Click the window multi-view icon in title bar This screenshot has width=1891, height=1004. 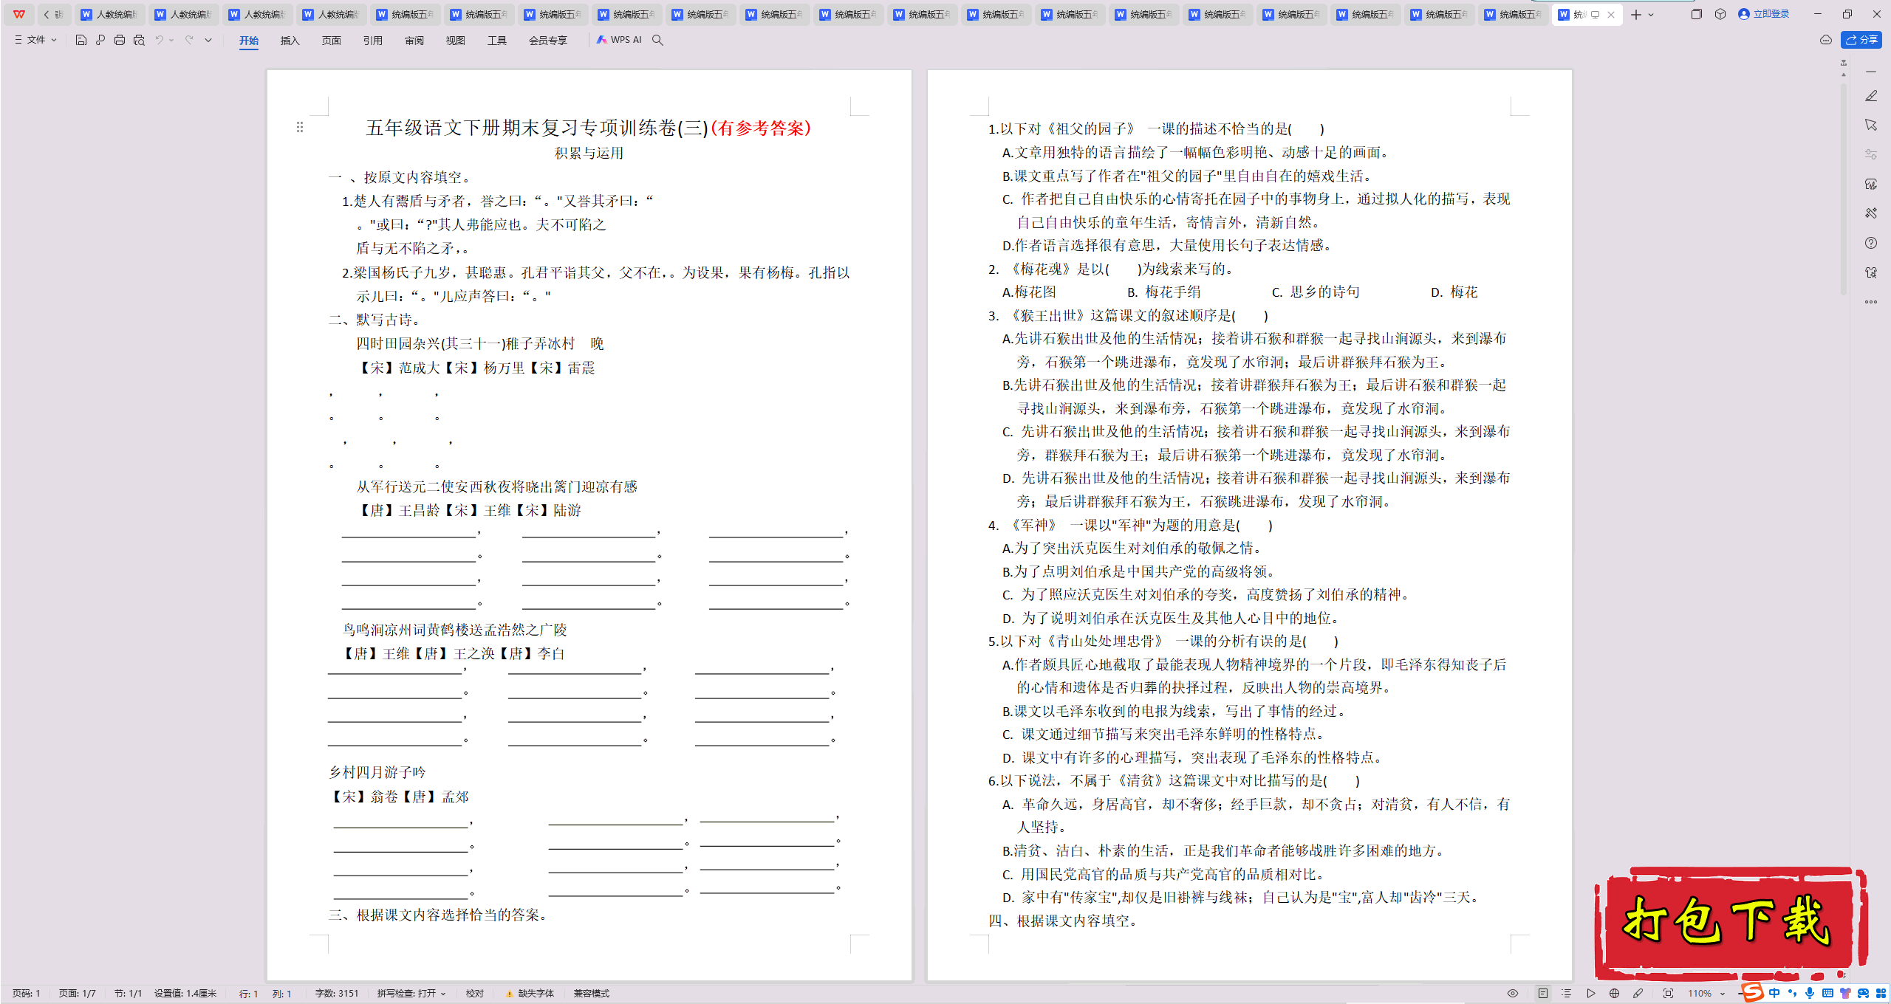pyautogui.click(x=1697, y=14)
